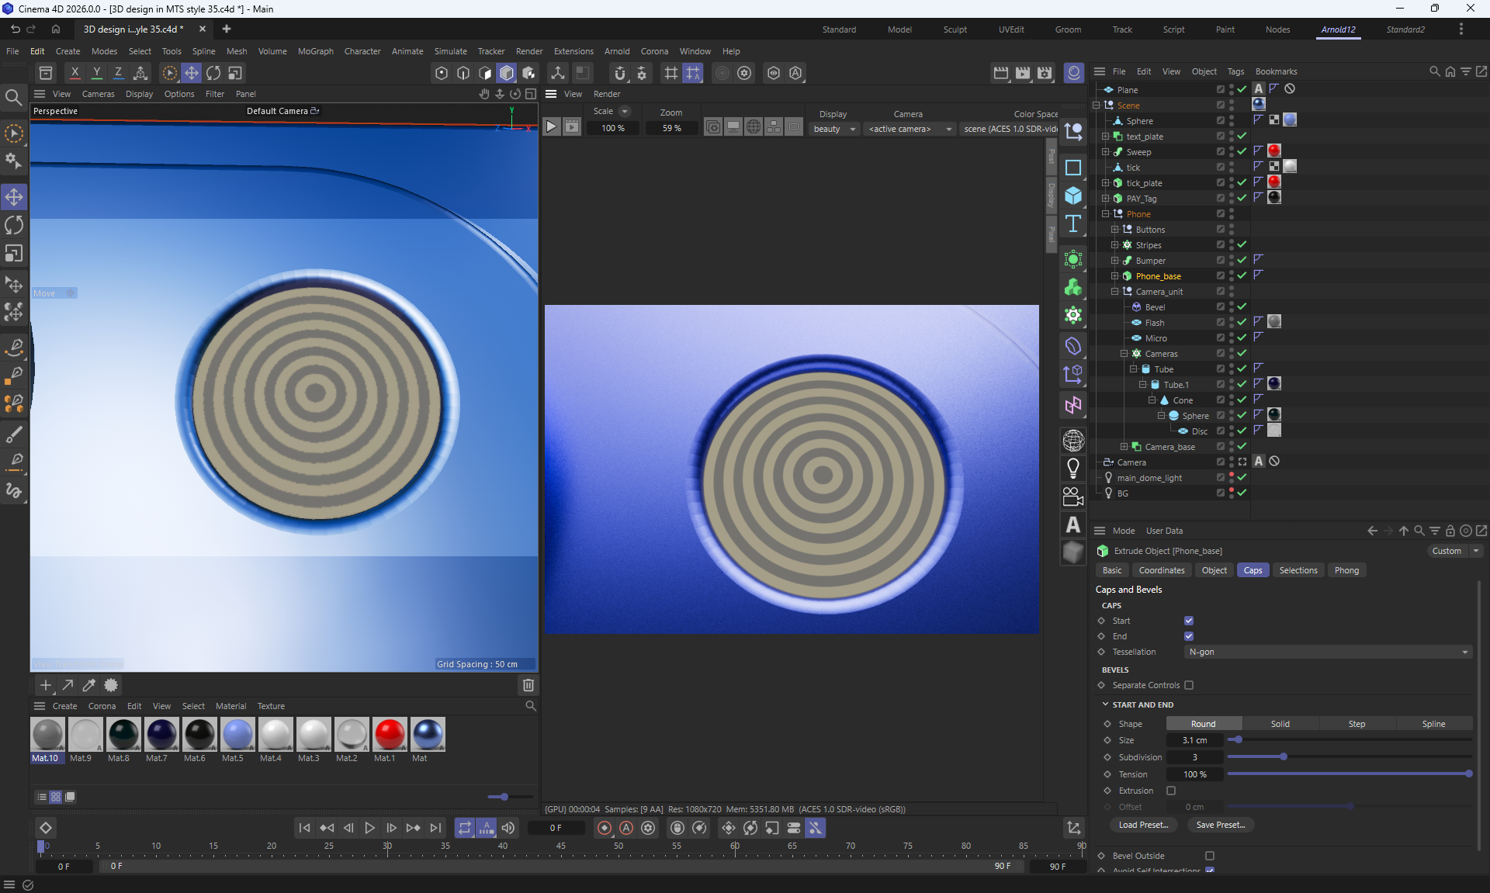Delete using the trash bin icon

[x=528, y=685]
